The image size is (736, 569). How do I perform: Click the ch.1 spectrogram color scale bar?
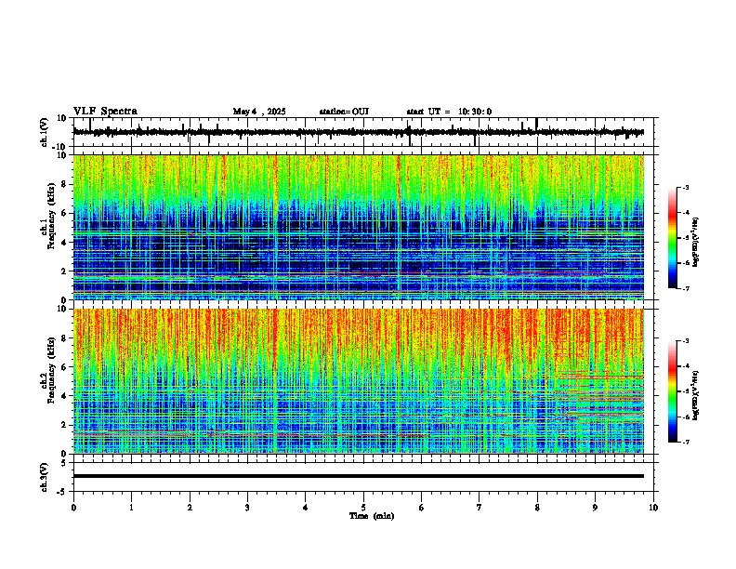pos(673,238)
